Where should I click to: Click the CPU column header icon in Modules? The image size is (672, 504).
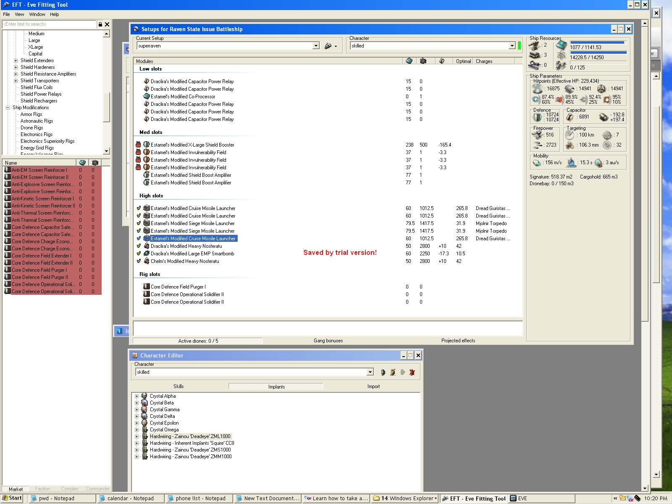(x=409, y=61)
